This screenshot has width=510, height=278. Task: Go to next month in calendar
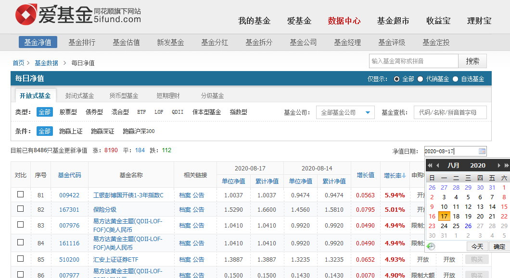pos(499,165)
